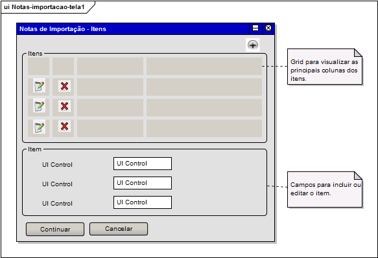Click the second 'UI Control' field label

pos(57,184)
